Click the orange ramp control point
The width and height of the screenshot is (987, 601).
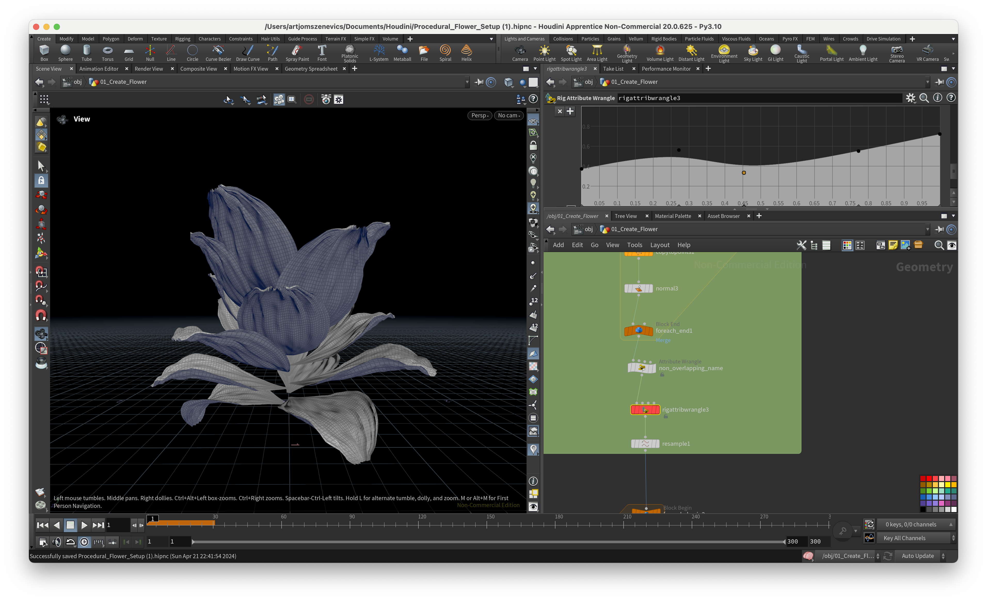tap(743, 173)
